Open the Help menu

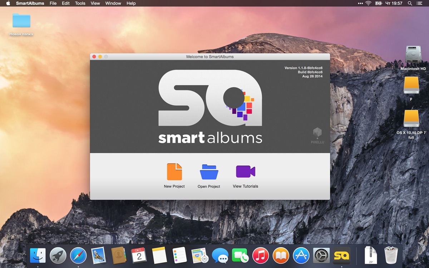(x=131, y=3)
